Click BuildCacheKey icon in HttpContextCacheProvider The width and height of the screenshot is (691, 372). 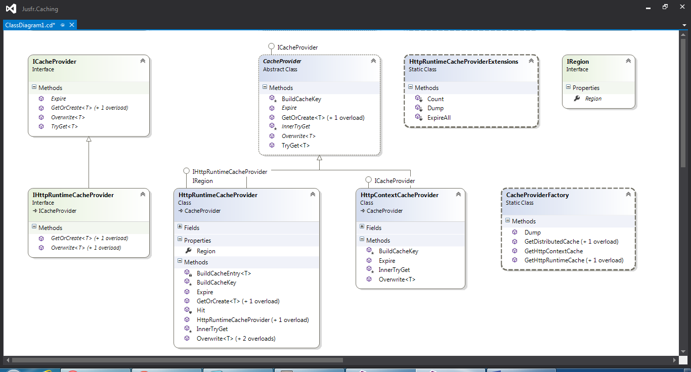pos(369,251)
